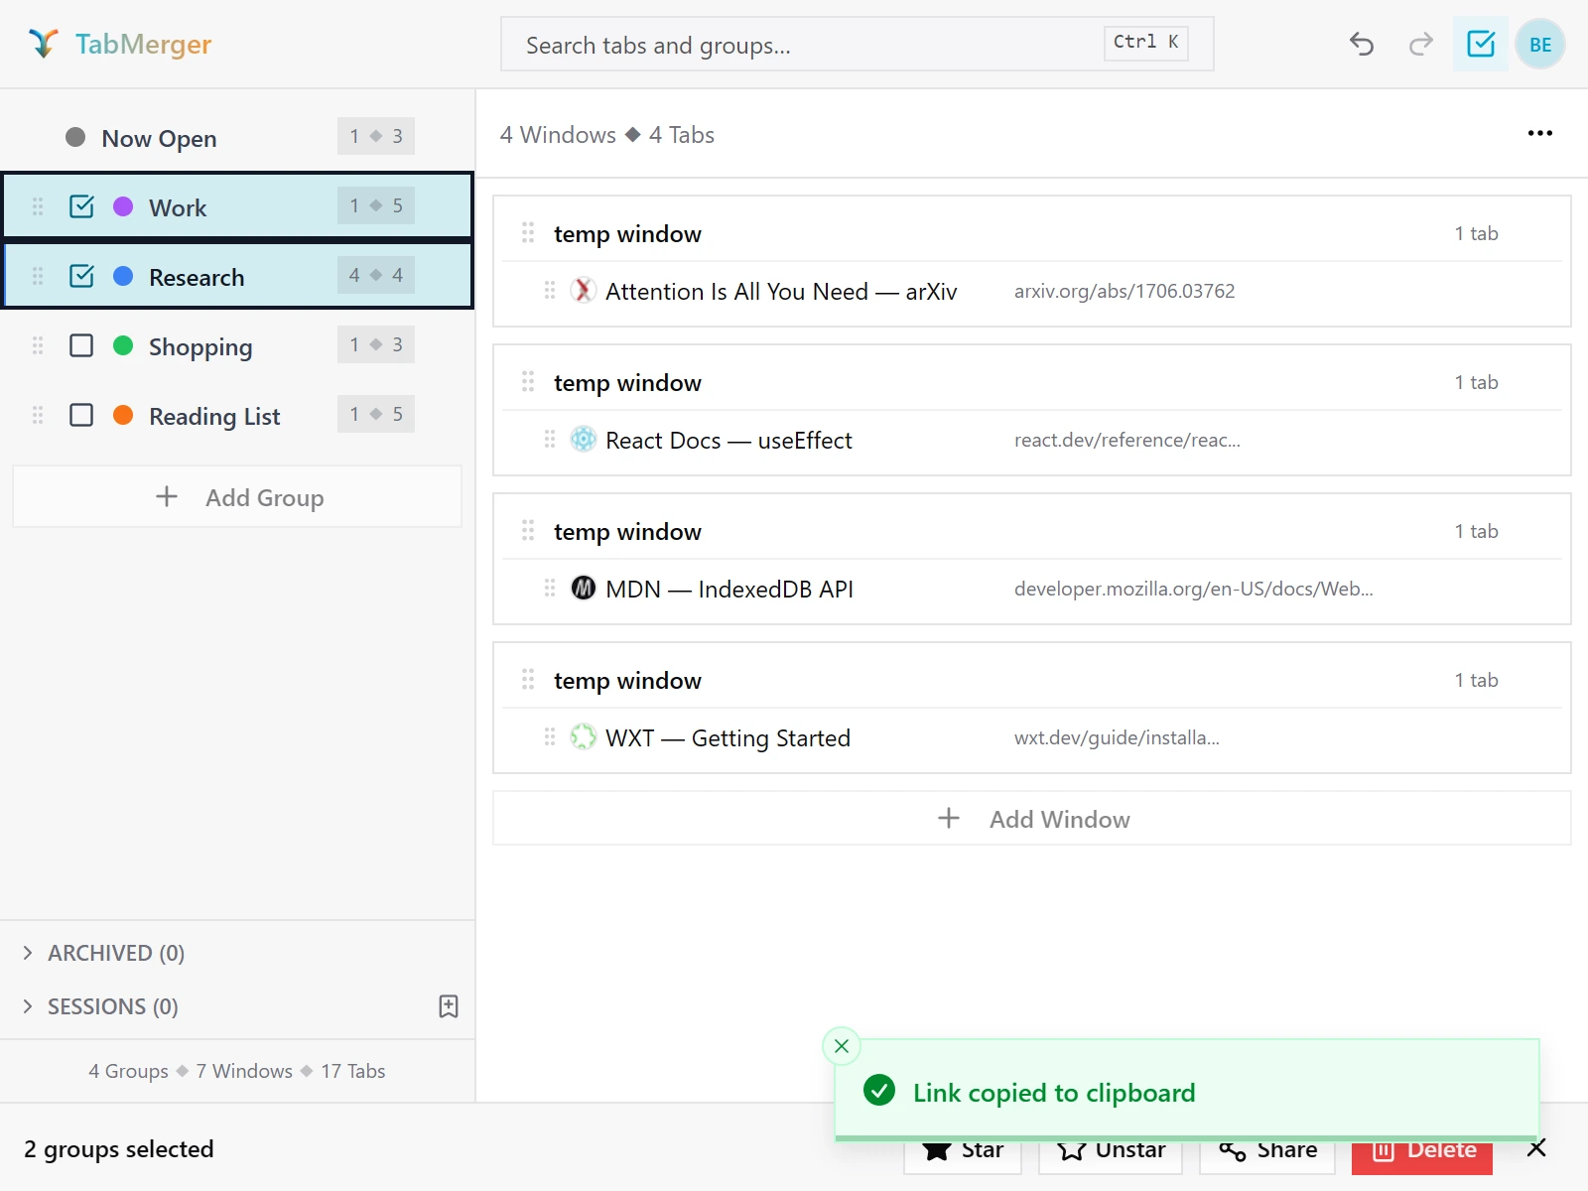
Task: Grab the drag handle of the first temp window
Action: 528,233
